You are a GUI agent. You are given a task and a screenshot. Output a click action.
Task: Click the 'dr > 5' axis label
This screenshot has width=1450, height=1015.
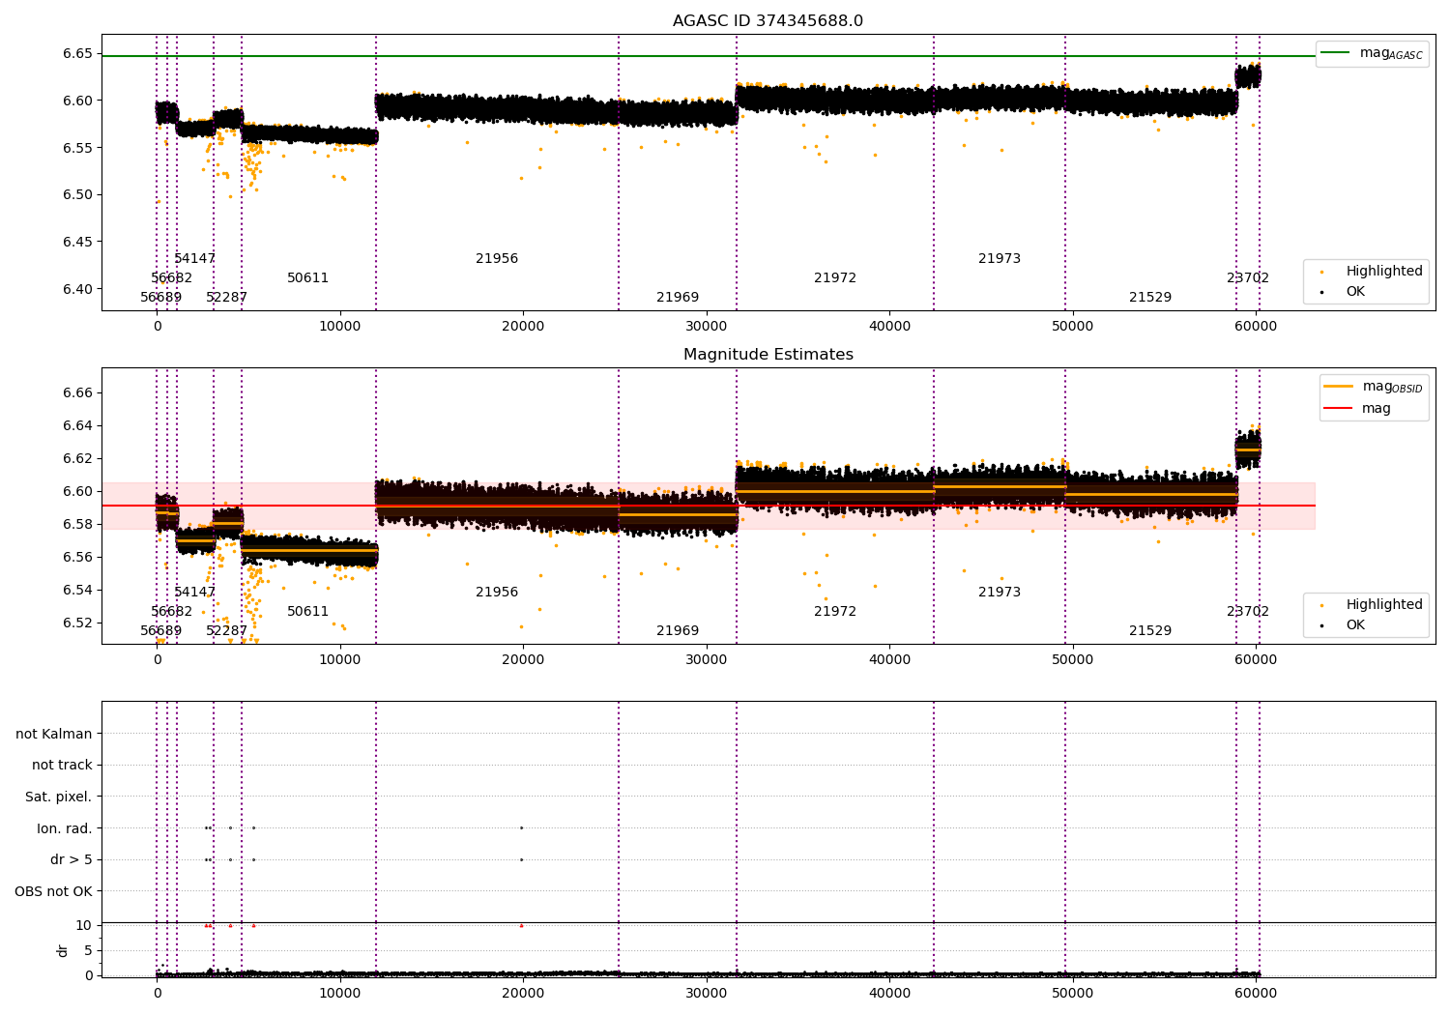click(72, 859)
